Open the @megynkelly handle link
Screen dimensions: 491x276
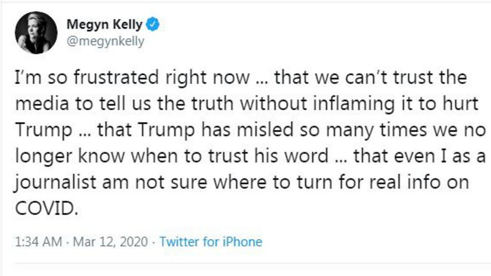105,42
